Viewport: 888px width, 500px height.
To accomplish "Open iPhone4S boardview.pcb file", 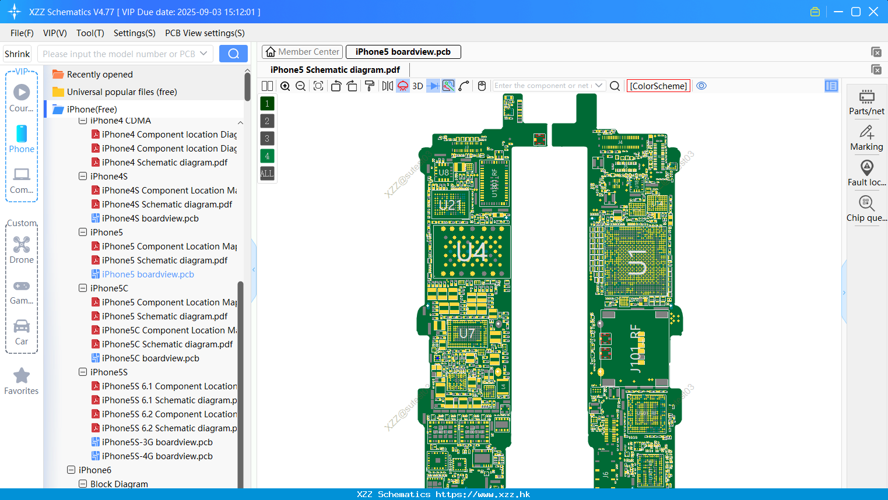I will tap(150, 219).
